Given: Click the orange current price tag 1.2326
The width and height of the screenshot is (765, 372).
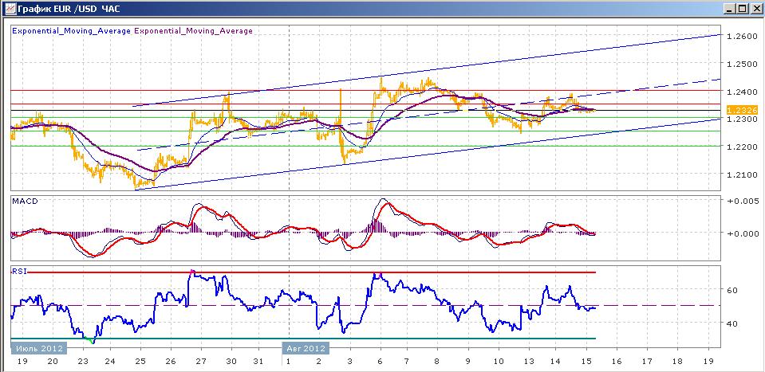Looking at the screenshot, I should pyautogui.click(x=742, y=110).
